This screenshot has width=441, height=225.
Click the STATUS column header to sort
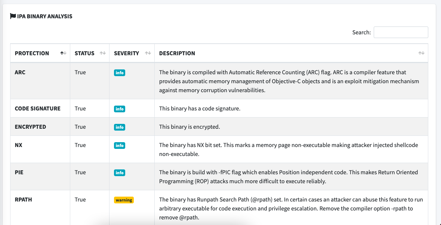pyautogui.click(x=84, y=53)
